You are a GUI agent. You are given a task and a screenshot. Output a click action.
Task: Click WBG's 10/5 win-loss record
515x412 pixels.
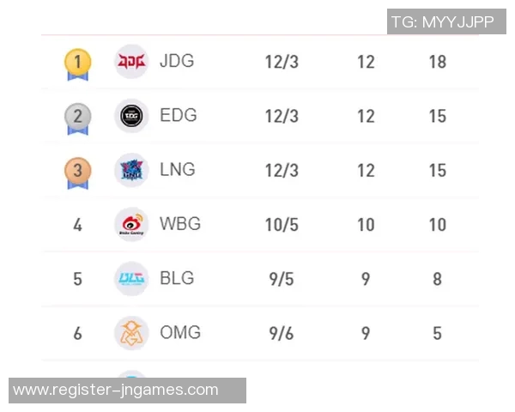(282, 225)
